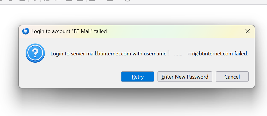Image resolution: width=267 pixels, height=116 pixels.
Task: Open the insert image toolbar button
Action: (110, 1)
